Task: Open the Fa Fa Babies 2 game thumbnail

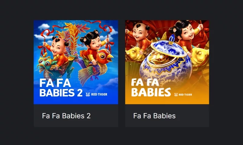Action: (x=76, y=62)
